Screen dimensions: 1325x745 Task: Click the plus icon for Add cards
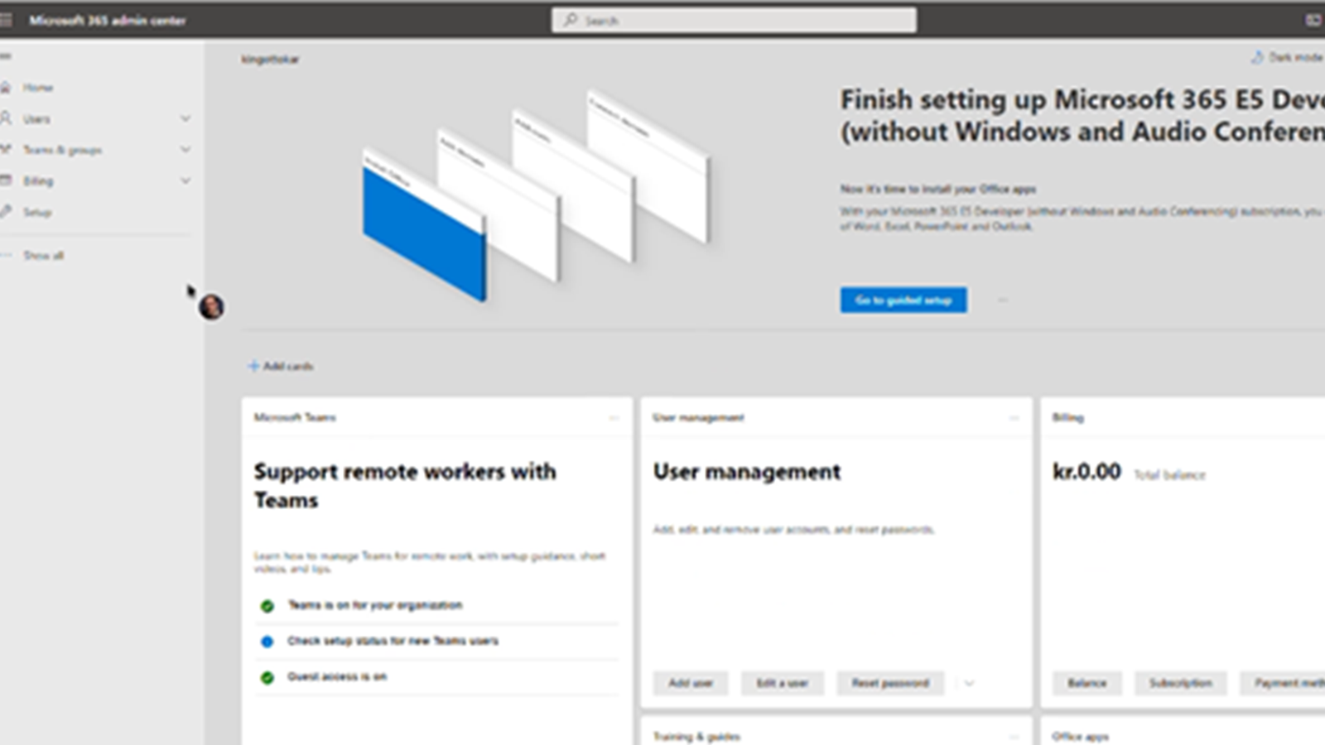pos(253,366)
